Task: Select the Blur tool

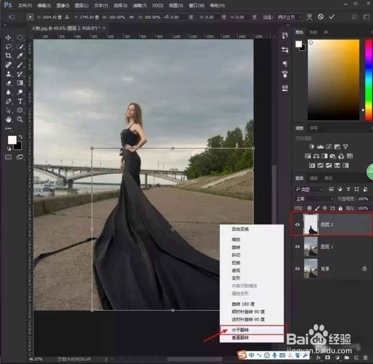Action: [8, 92]
